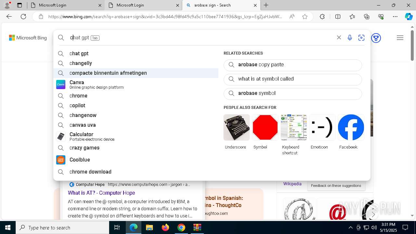Viewport: 416px width, 234px height.
Task: Close the arobase sign - Search tab
Action: point(255,5)
